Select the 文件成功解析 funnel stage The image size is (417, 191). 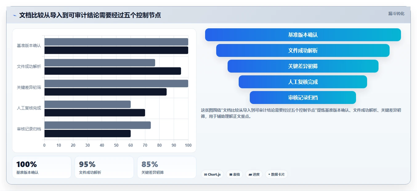pyautogui.click(x=303, y=50)
